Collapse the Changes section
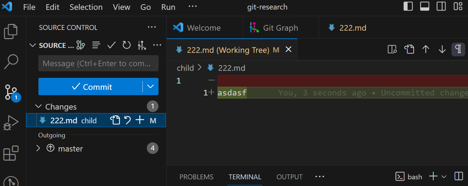 [x=38, y=106]
